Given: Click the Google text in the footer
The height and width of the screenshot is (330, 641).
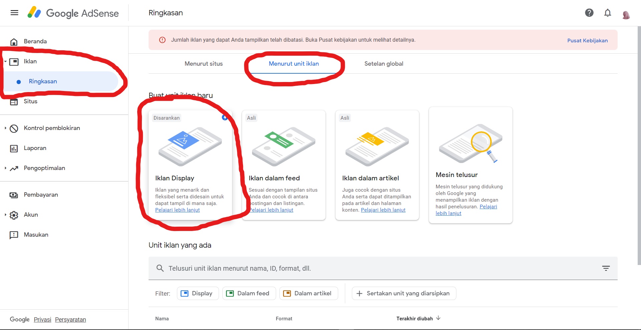Looking at the screenshot, I should (20, 319).
